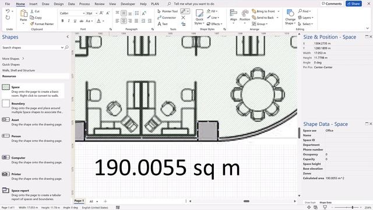Open the PLAN ribbon tab
The width and height of the screenshot is (373, 210).
155,4
